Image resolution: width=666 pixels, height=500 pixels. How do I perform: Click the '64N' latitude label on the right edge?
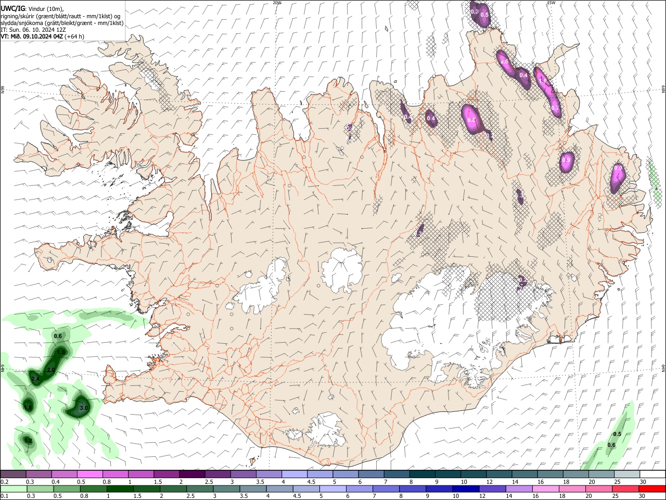point(663,367)
